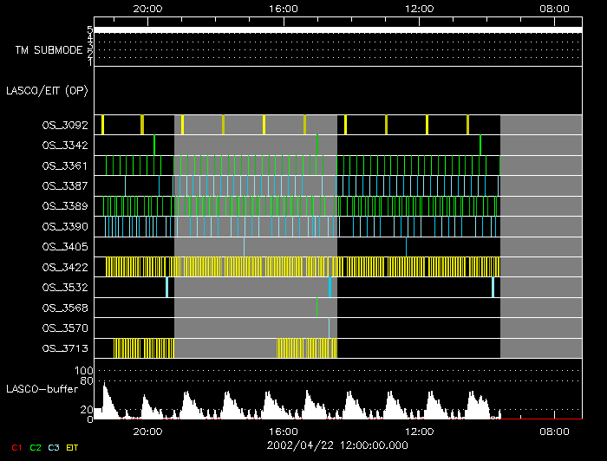607x461 pixels.
Task: Click the 16:00 tick on bottom axis
Action: point(284,431)
